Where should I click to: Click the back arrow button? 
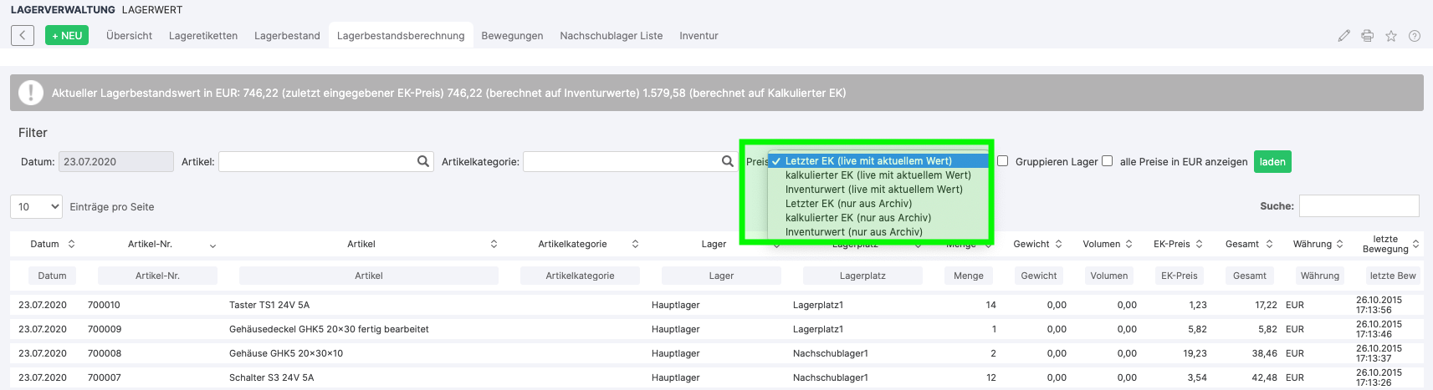(x=23, y=35)
